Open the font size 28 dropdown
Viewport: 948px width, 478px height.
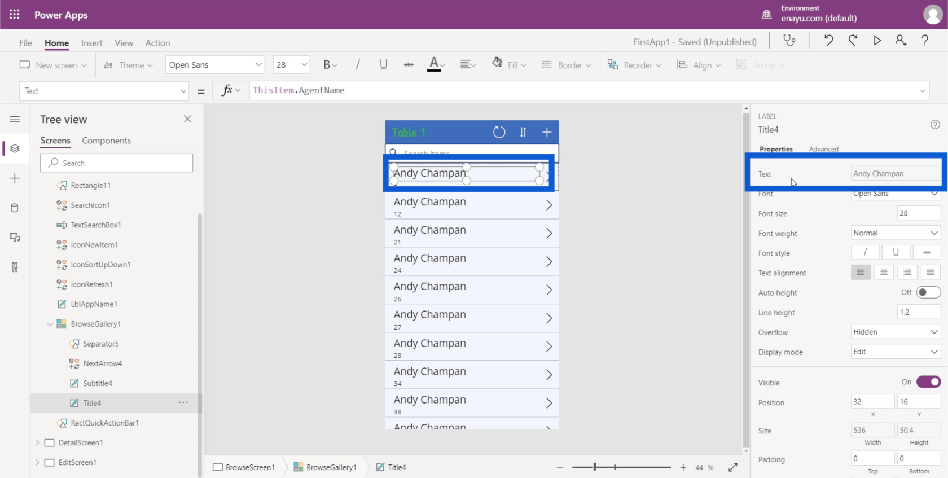tap(291, 65)
